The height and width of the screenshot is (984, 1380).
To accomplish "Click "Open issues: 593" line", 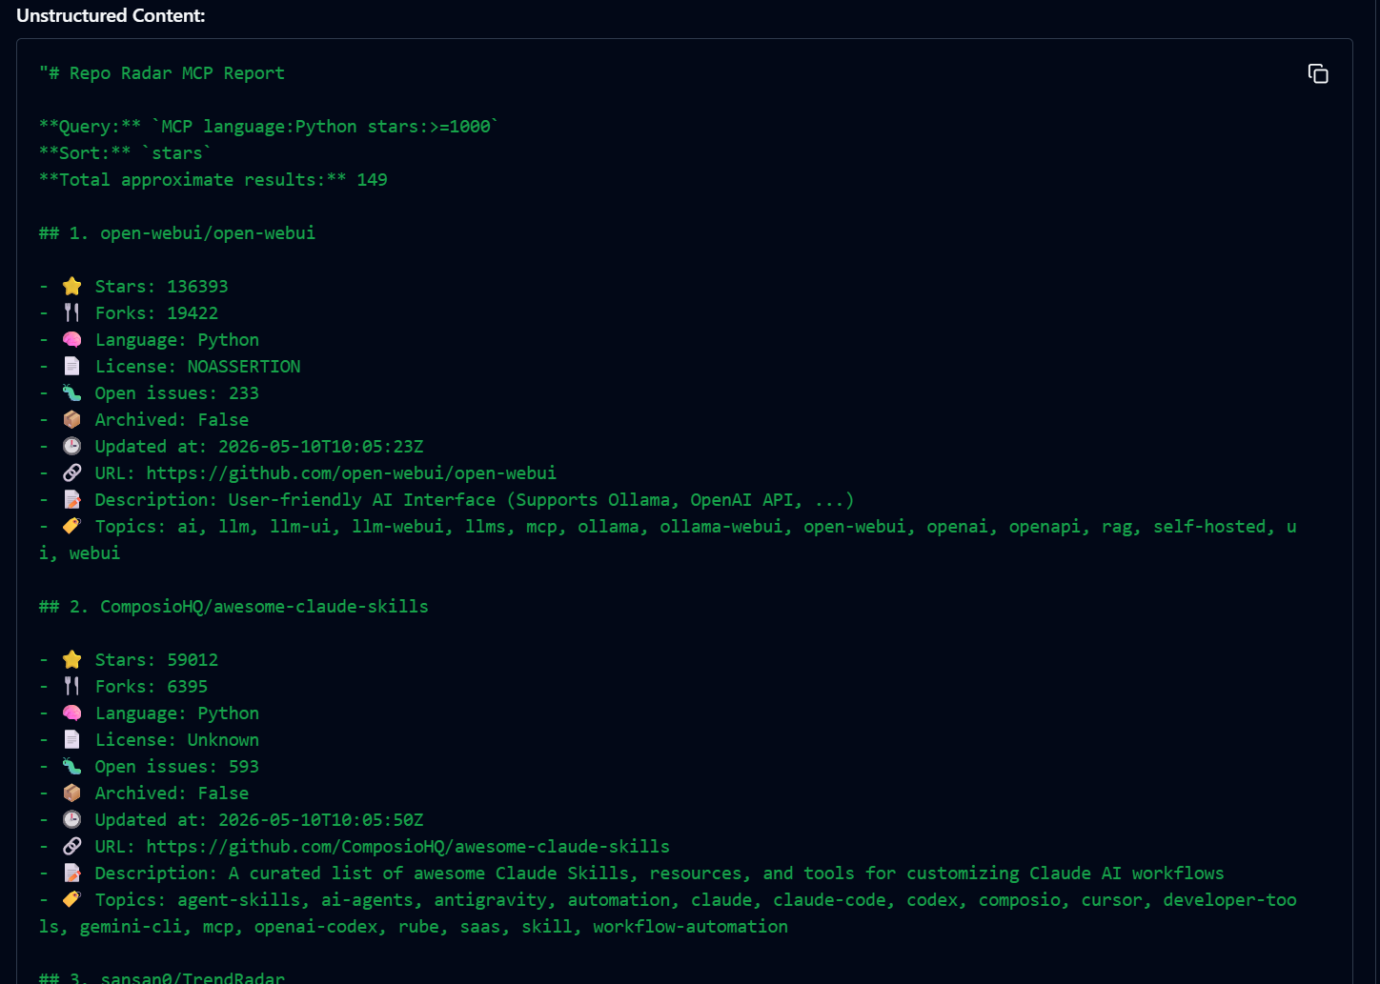I will (x=149, y=767).
